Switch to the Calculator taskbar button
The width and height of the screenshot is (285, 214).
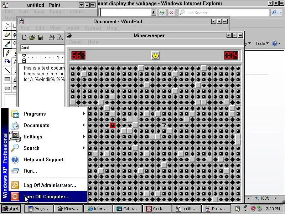(128, 209)
